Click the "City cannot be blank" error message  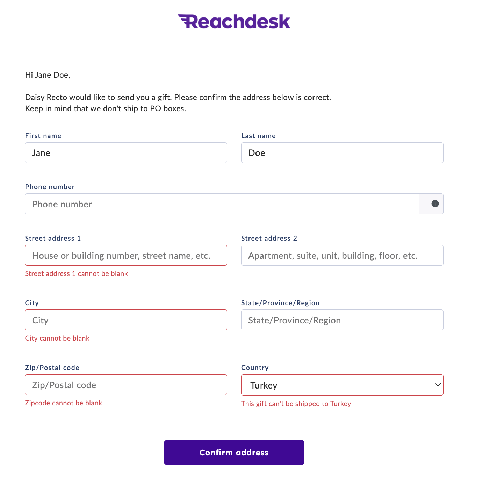pos(57,339)
